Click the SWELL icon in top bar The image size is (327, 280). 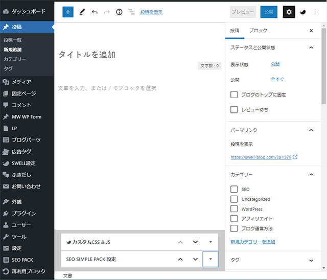coord(303,12)
